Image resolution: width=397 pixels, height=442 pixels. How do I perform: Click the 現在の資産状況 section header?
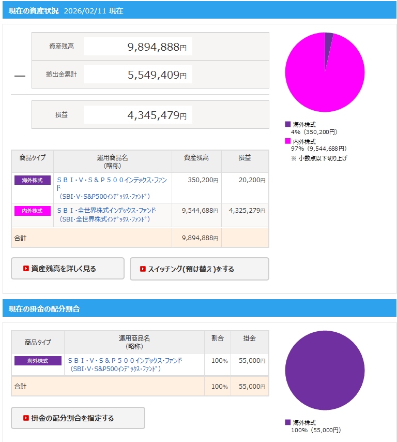[34, 10]
